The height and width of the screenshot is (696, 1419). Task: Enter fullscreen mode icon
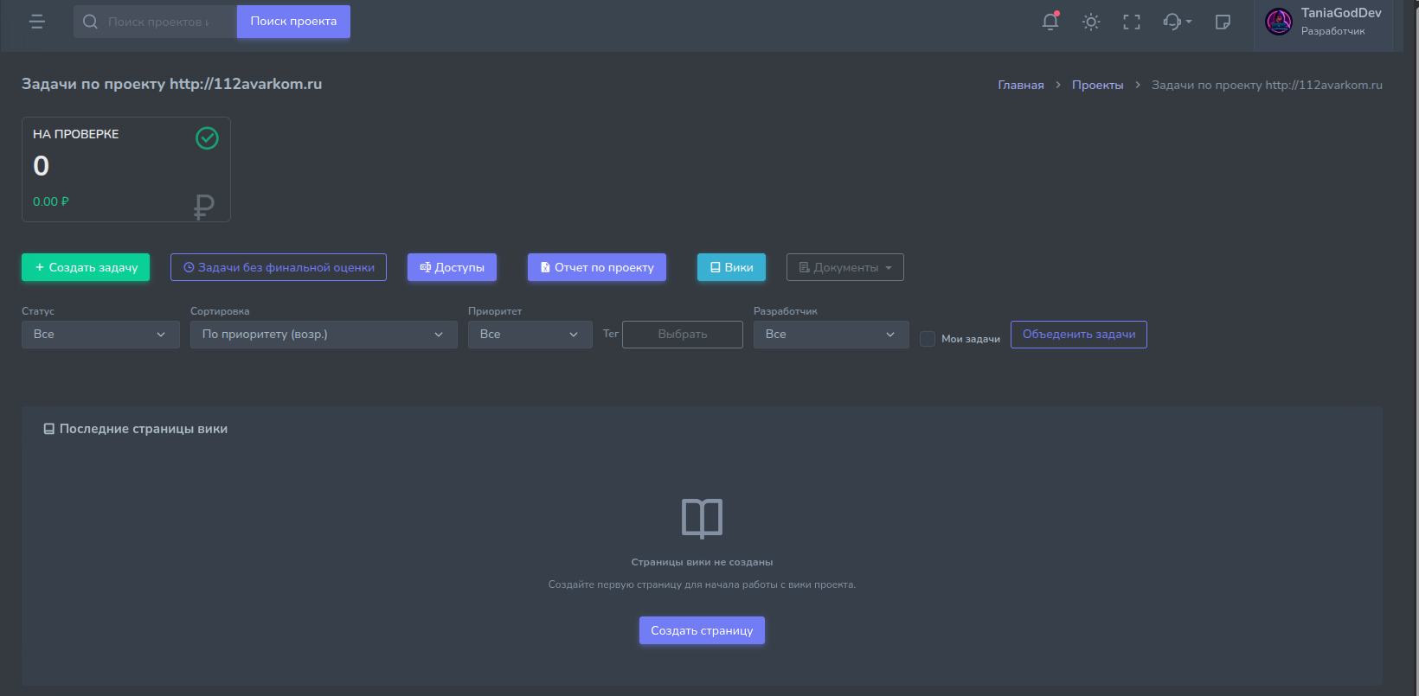click(1132, 22)
